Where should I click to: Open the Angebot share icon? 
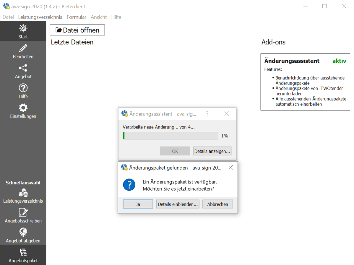click(23, 68)
